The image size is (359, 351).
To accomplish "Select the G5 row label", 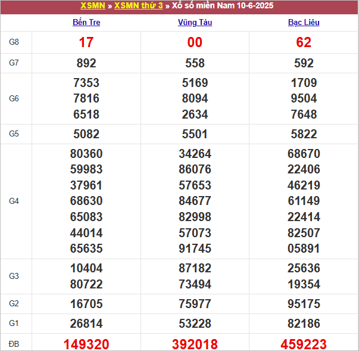I will coord(14,133).
